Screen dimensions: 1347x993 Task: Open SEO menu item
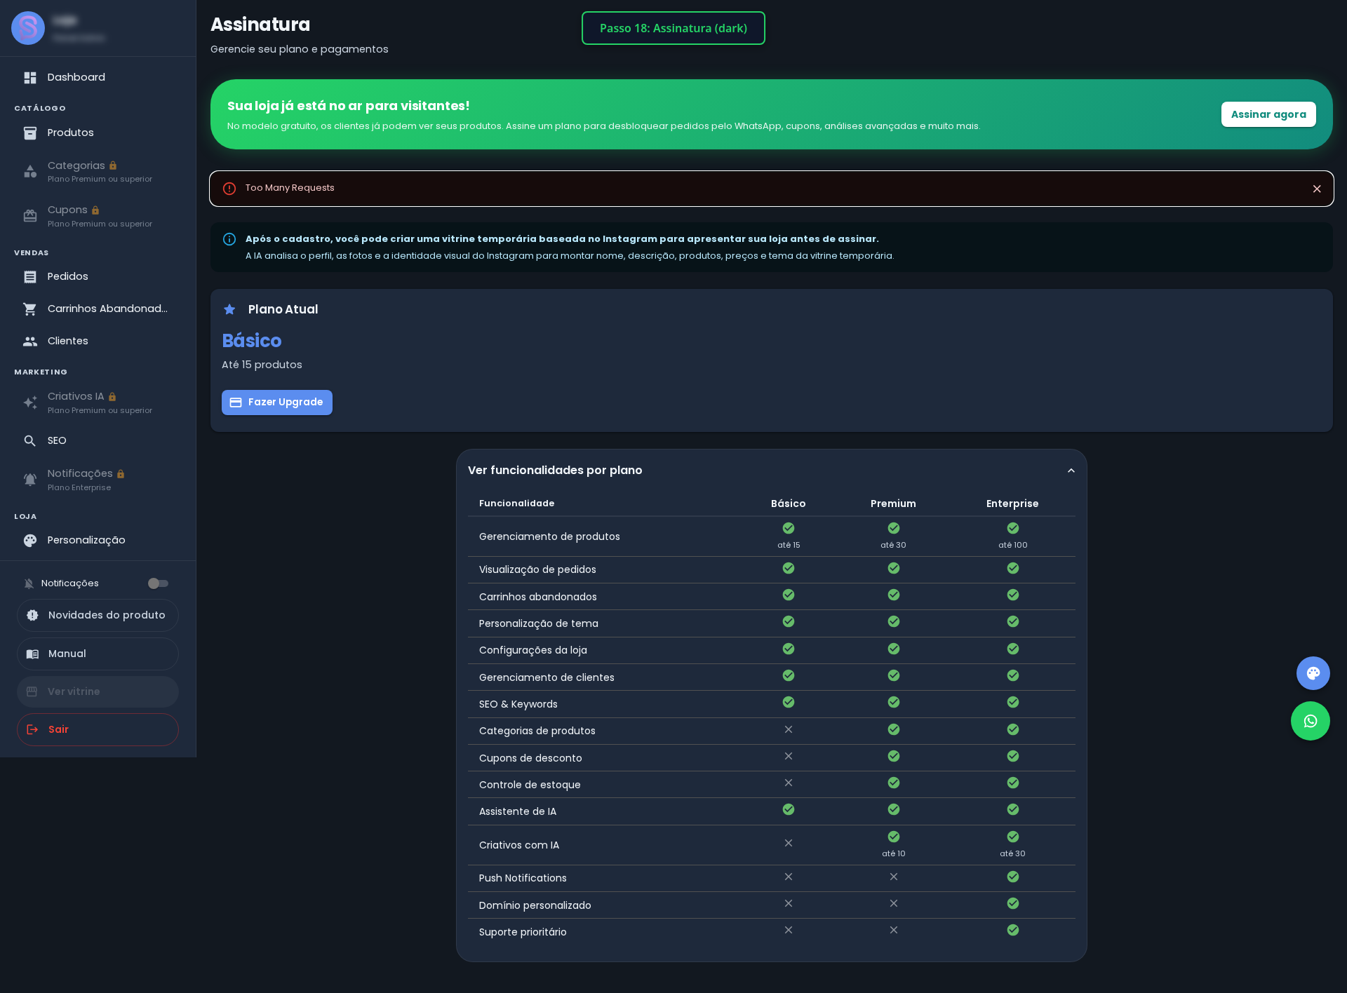[x=98, y=441]
